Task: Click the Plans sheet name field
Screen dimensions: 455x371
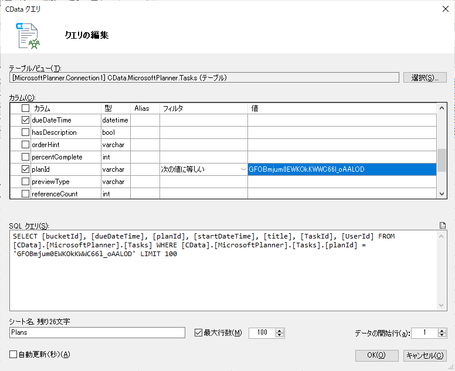Action: 97,332
